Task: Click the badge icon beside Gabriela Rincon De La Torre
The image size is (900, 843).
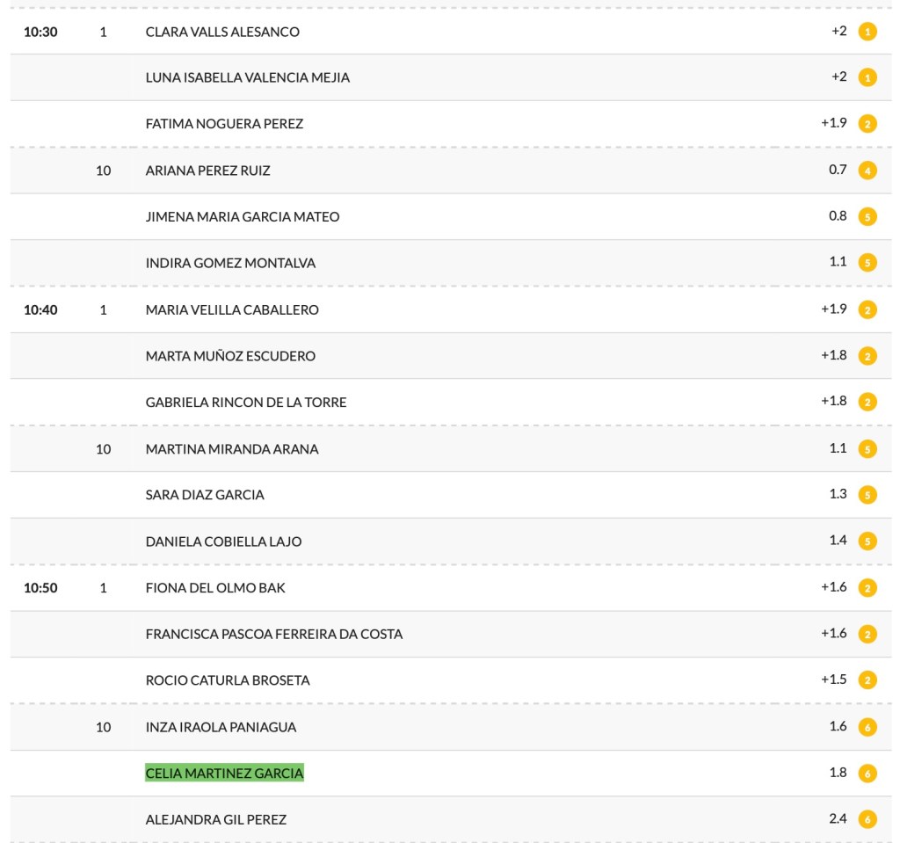Action: coord(867,402)
